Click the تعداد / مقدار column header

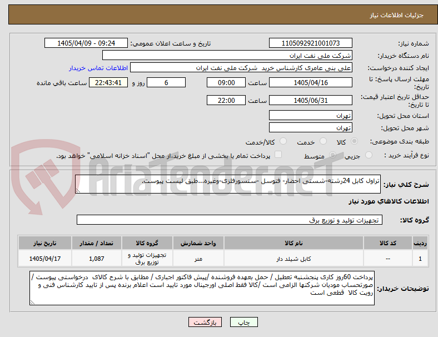(96, 243)
